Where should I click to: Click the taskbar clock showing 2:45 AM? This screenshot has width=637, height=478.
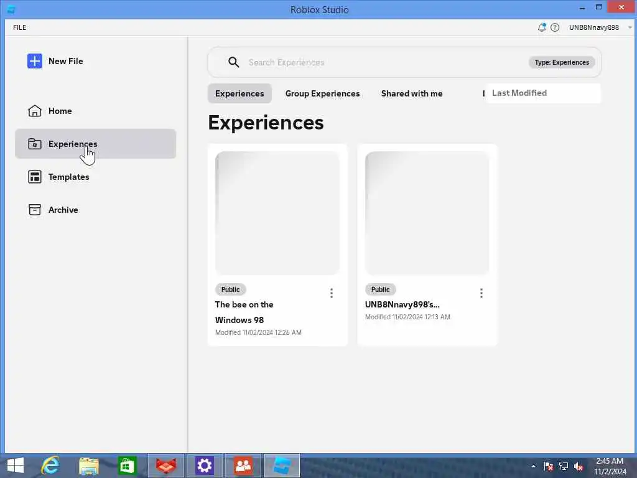[x=610, y=466]
